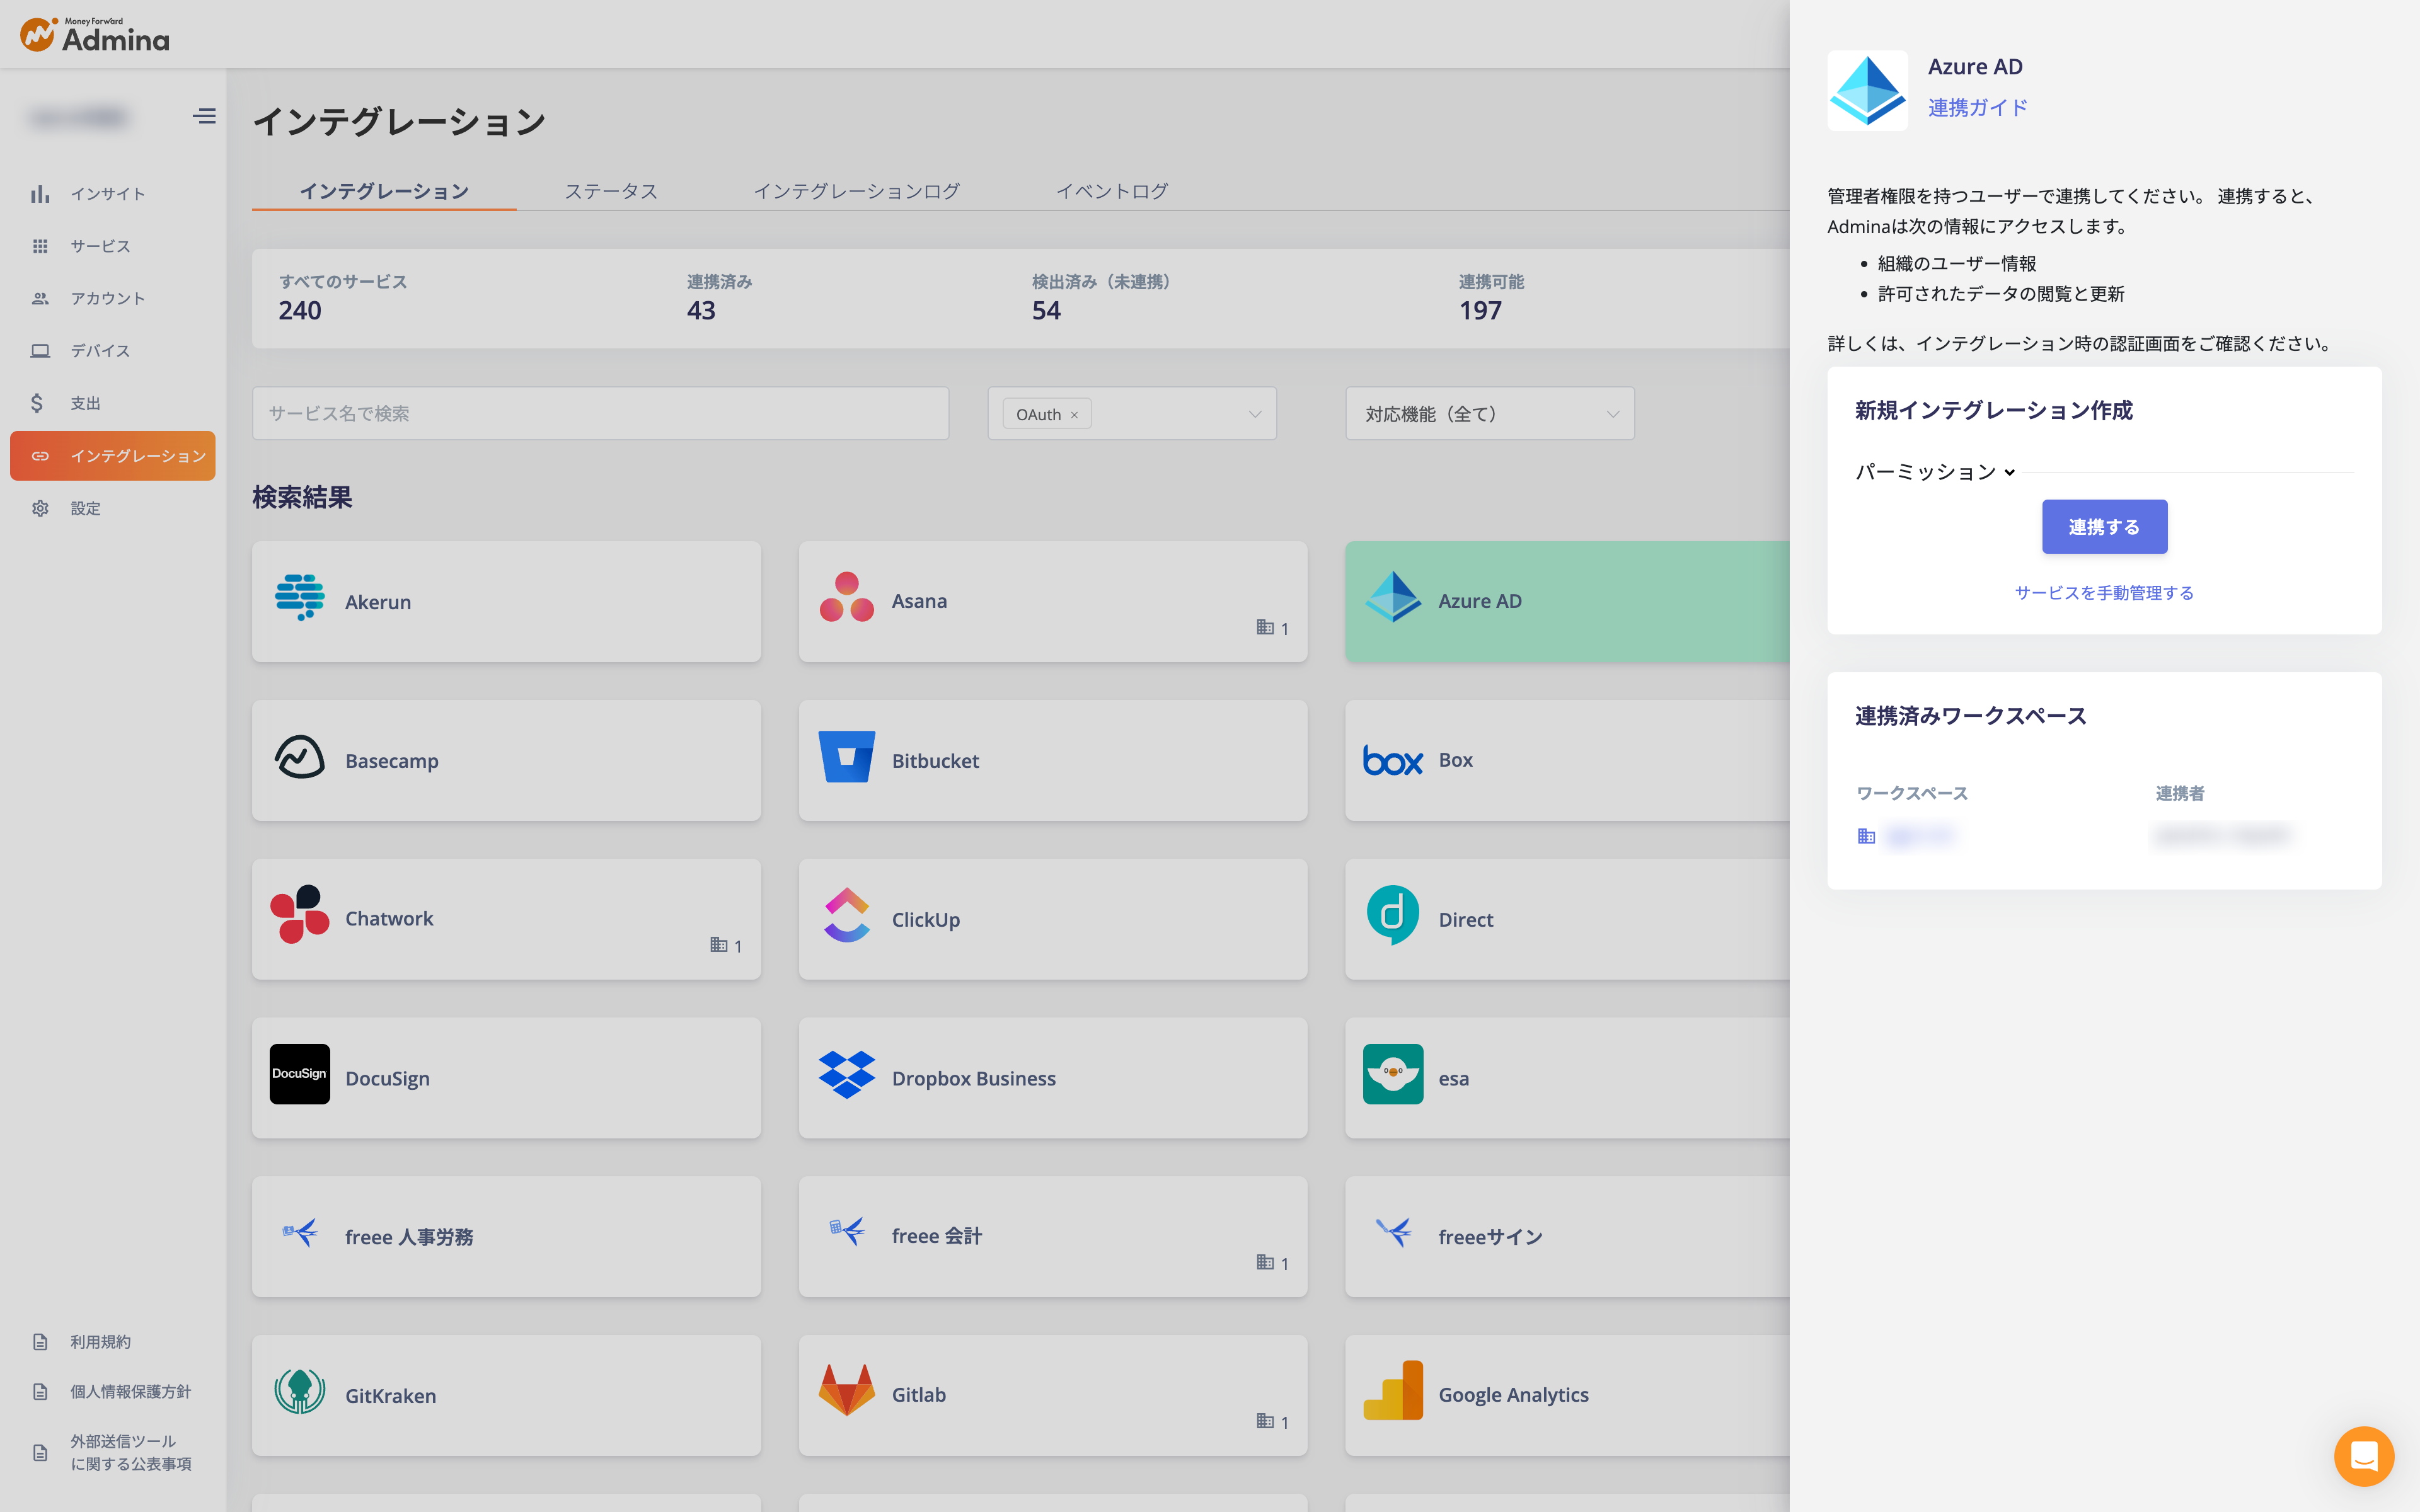
Task: Open 個人情報保護方針 link in sidebar
Action: click(x=130, y=1392)
